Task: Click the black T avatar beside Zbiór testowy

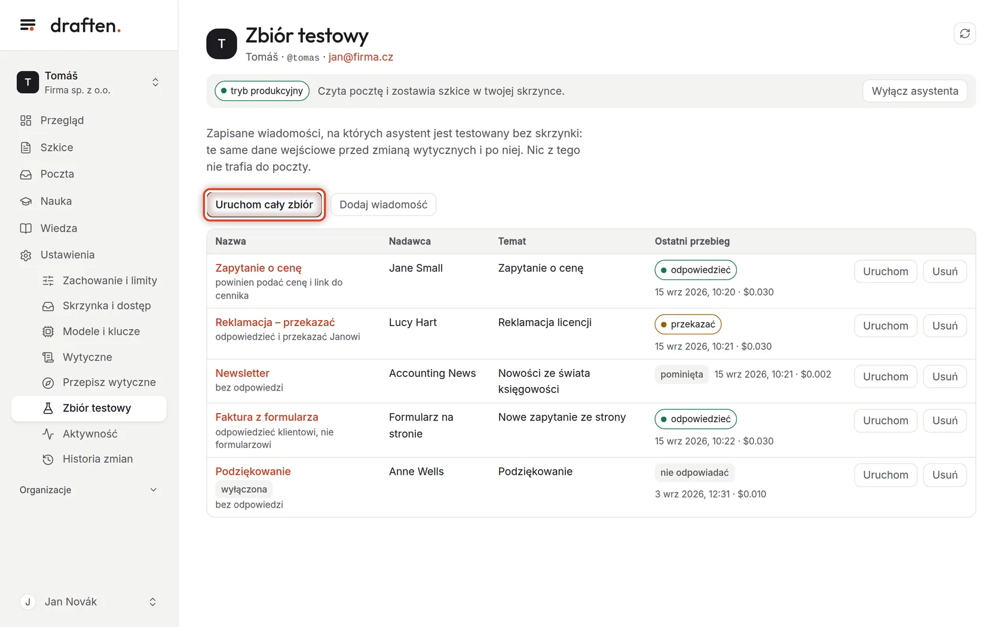Action: [222, 44]
